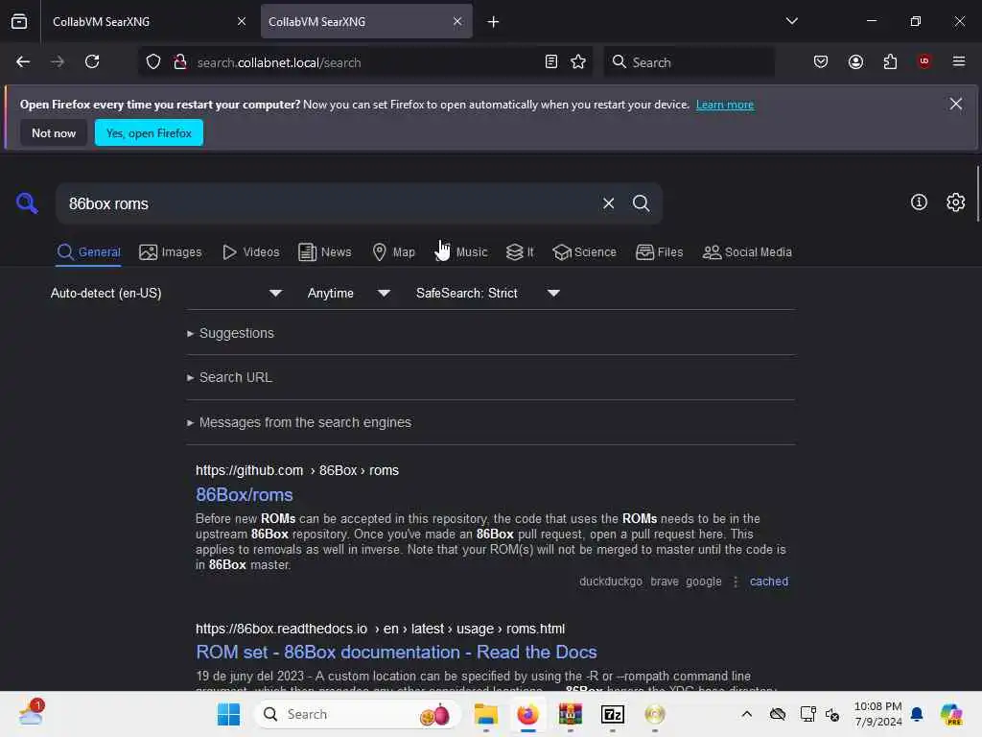Select the Social Media category
982x737 pixels.
click(x=747, y=252)
